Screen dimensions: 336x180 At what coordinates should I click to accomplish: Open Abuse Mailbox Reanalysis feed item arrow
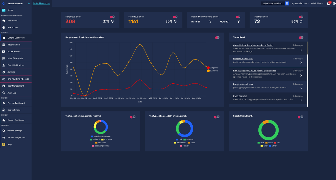click(301, 50)
